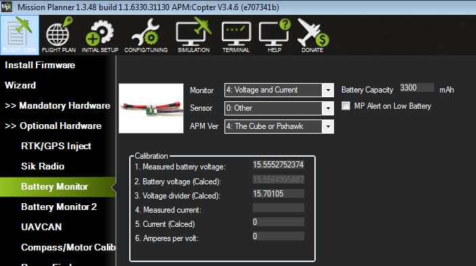
Task: Open Sik Radio page
Action: coord(43,166)
